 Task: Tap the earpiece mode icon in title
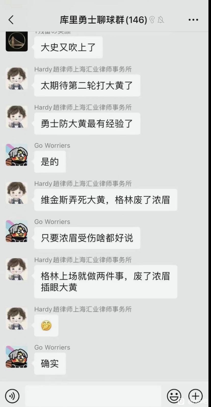pyautogui.click(x=152, y=20)
